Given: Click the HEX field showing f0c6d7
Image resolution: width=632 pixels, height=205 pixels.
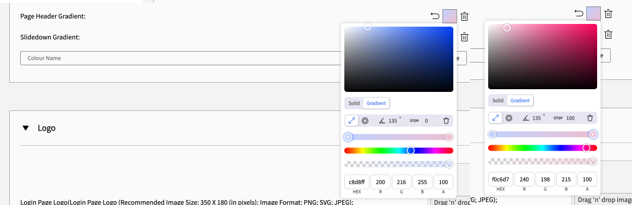Looking at the screenshot, I should pyautogui.click(x=501, y=179).
